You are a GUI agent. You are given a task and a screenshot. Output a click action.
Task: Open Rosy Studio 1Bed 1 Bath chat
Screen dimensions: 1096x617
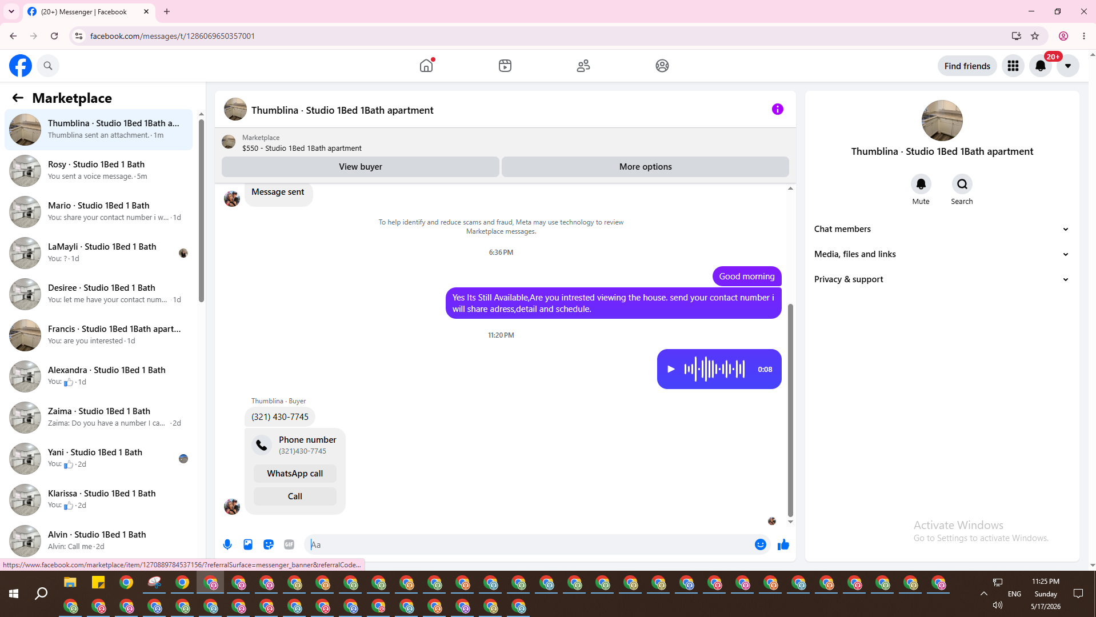pyautogui.click(x=98, y=170)
